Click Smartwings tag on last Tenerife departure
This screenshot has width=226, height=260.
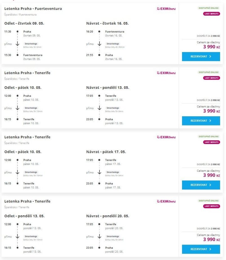30,236
